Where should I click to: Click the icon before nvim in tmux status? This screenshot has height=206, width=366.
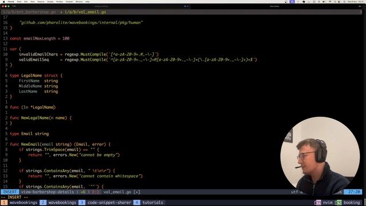(318, 203)
